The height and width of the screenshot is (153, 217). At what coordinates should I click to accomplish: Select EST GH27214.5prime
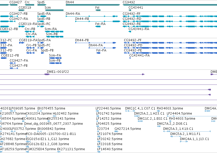point(116,131)
